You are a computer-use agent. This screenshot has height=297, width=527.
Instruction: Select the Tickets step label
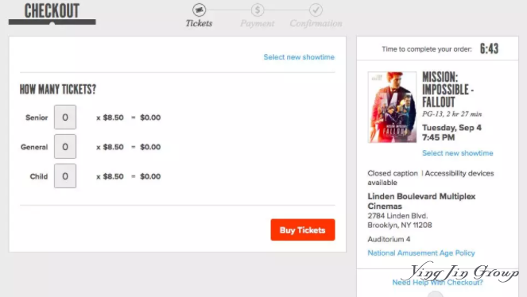click(x=199, y=24)
